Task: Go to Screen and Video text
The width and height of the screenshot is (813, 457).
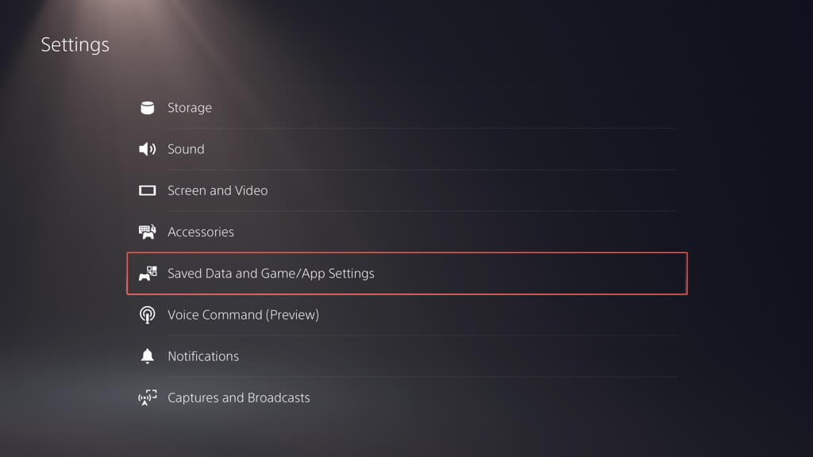Action: pos(218,190)
